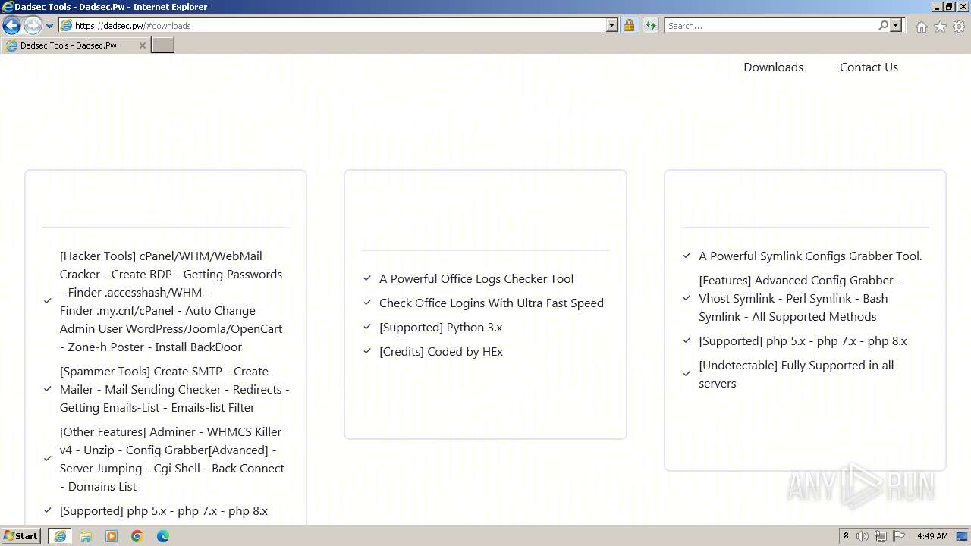Screen dimensions: 971x546
Task: Open Internet Explorer in taskbar
Action: click(59, 536)
